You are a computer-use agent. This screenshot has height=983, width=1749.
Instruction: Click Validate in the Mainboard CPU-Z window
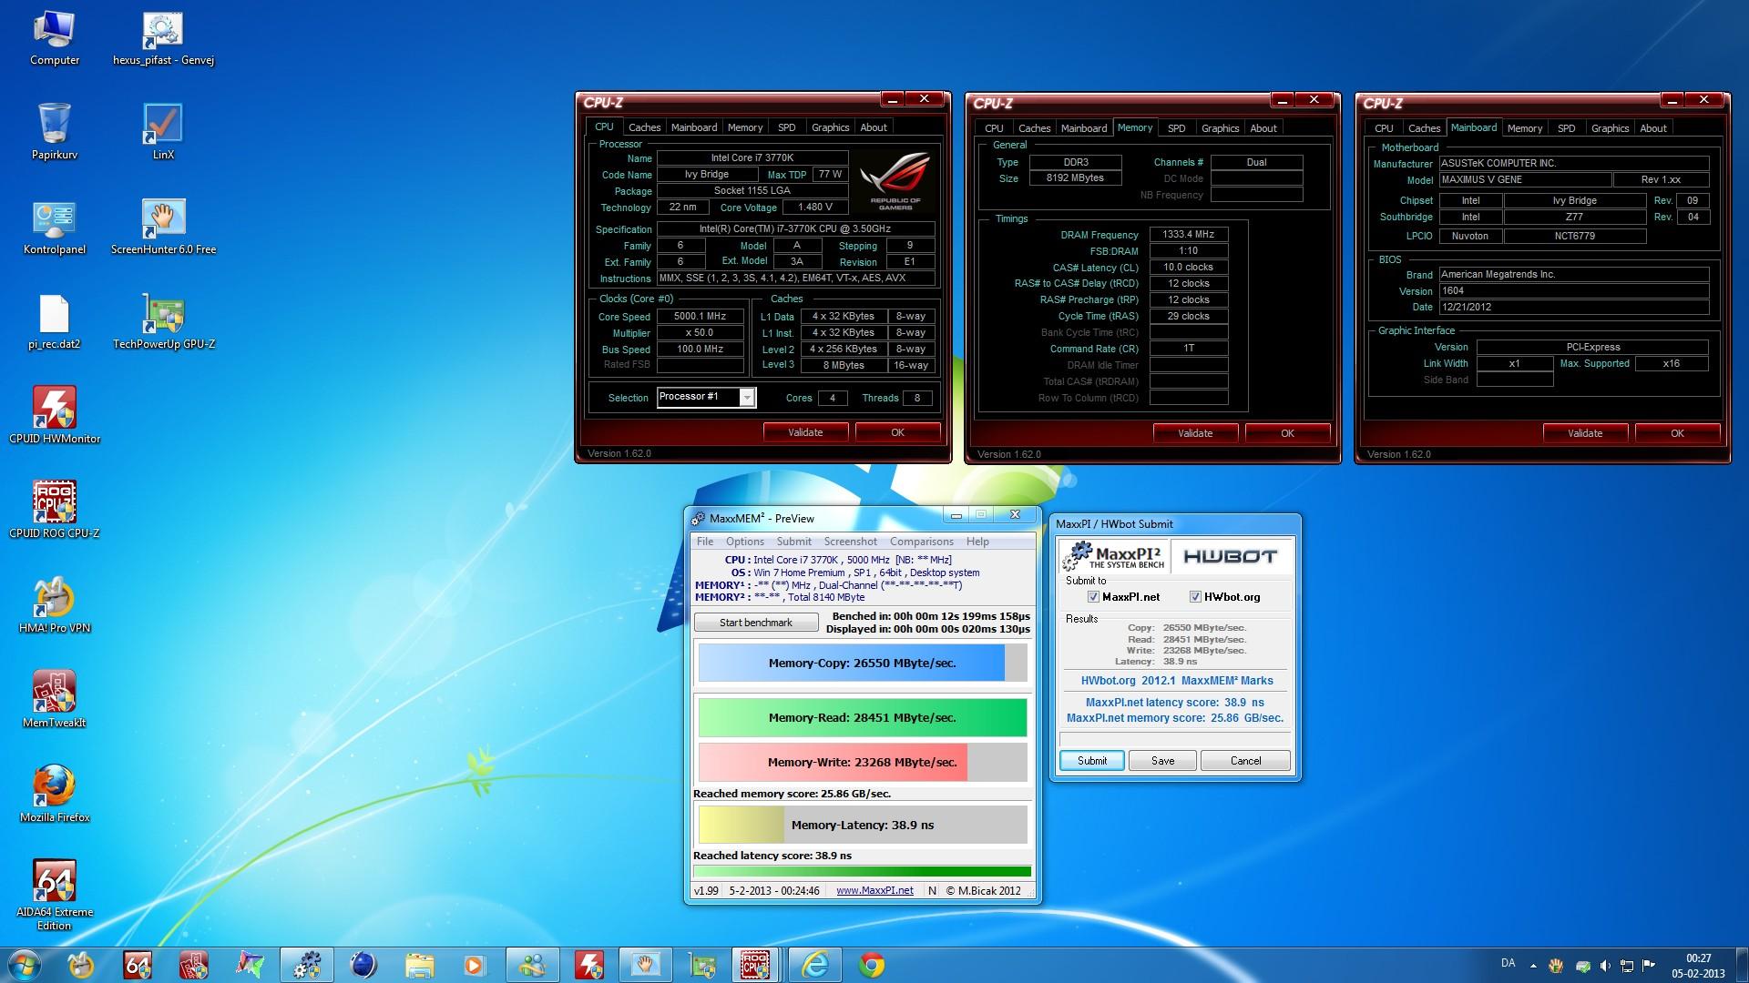pyautogui.click(x=1585, y=433)
